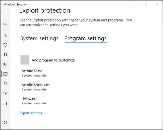Click the back arrow button

pyautogui.click(x=5, y=13)
